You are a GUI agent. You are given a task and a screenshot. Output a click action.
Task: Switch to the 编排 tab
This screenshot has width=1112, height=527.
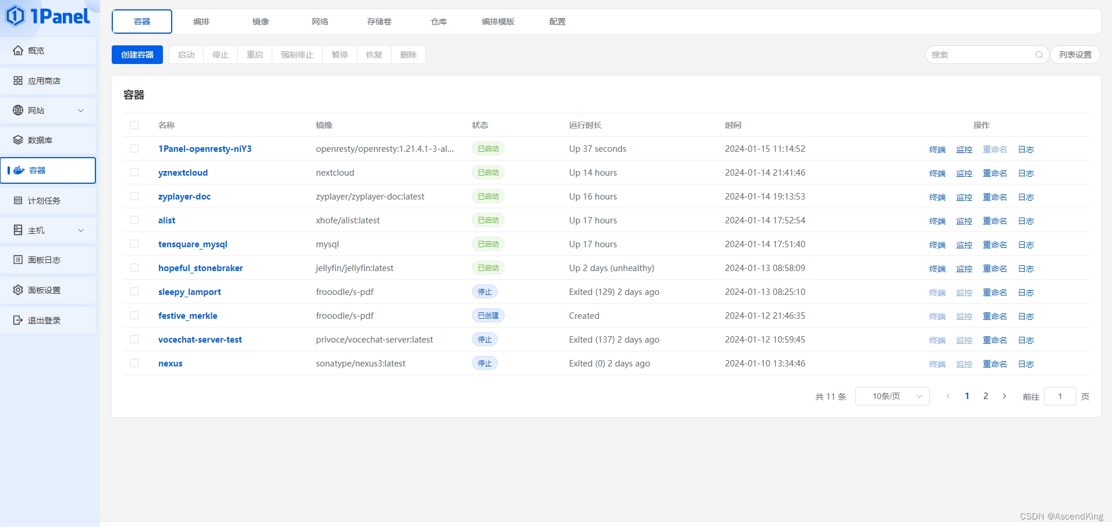click(201, 22)
